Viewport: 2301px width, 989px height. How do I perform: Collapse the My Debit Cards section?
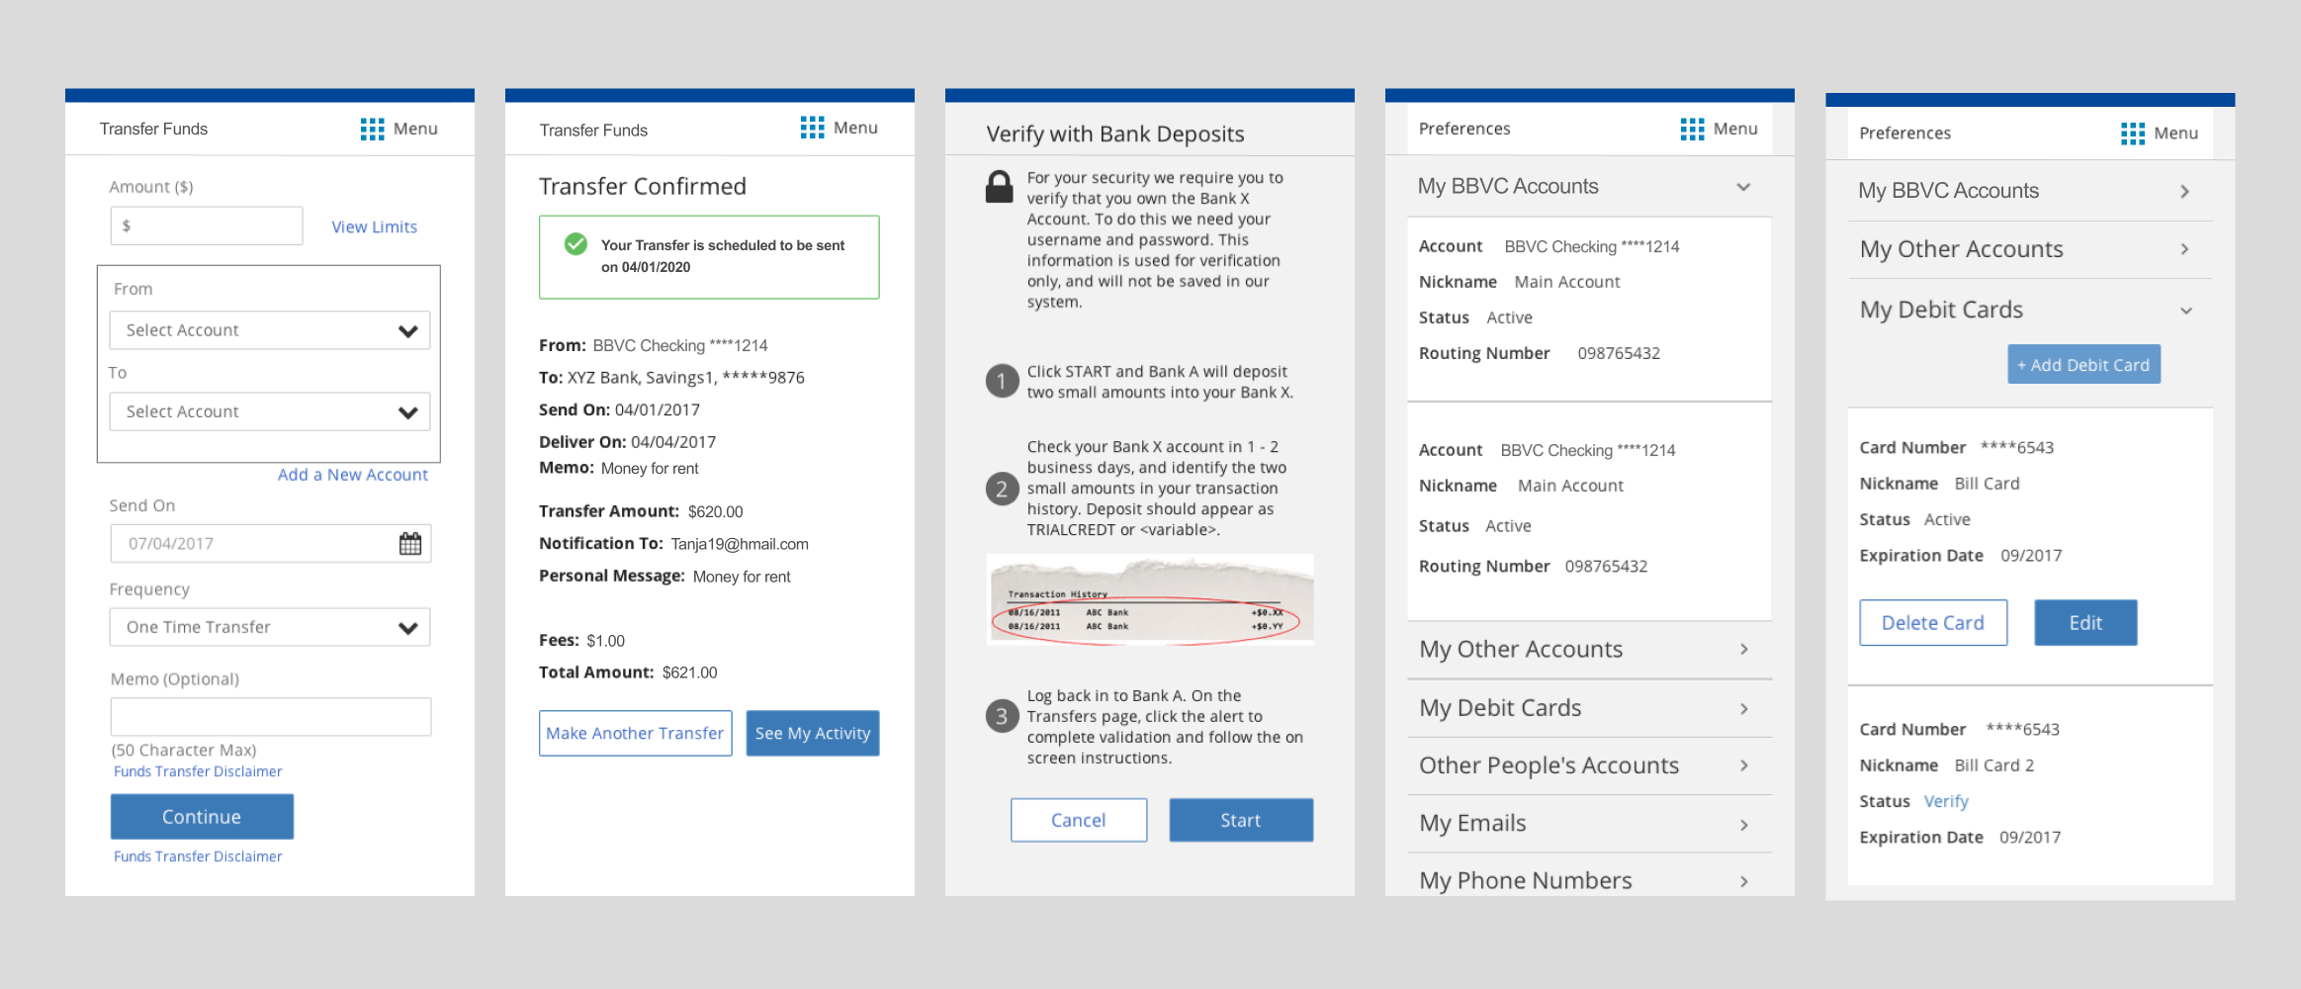(2186, 311)
